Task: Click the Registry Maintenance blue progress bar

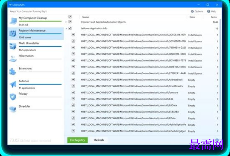Action: [40, 34]
